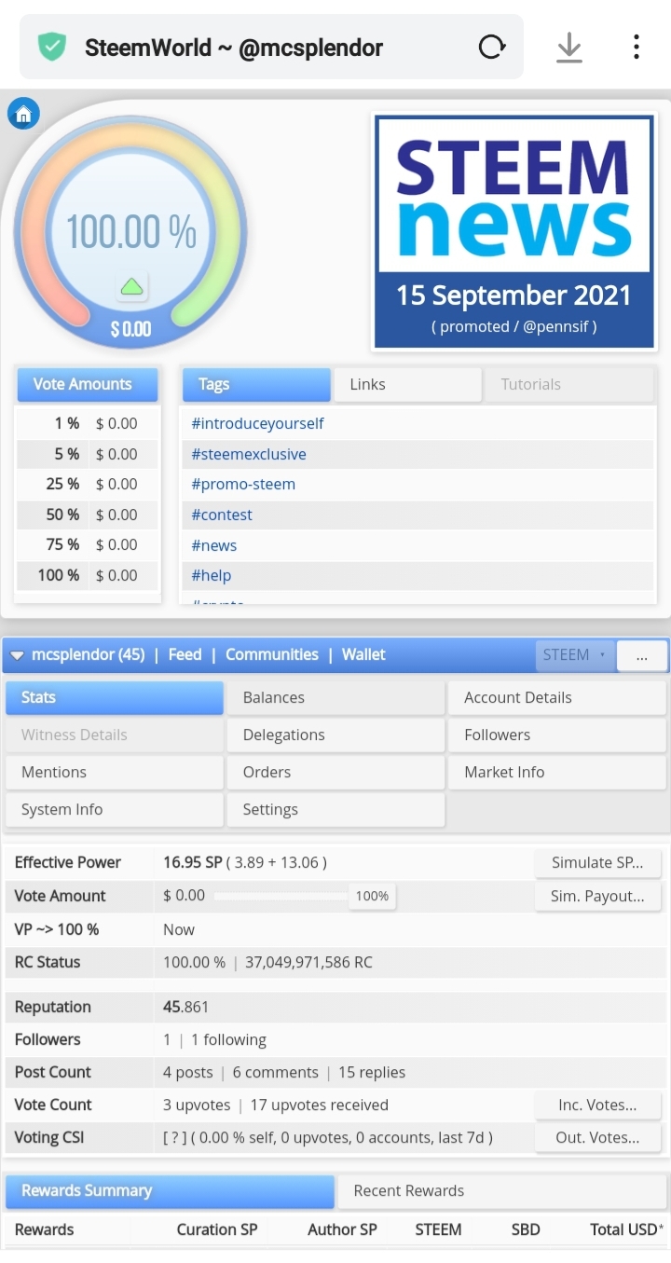Open browser three-dot overflow menu
This screenshot has width=671, height=1263.
pos(636,47)
